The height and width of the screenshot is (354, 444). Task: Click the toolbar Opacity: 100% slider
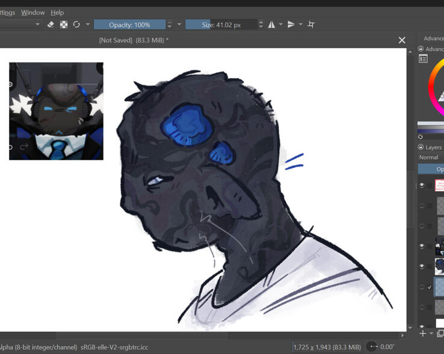130,25
